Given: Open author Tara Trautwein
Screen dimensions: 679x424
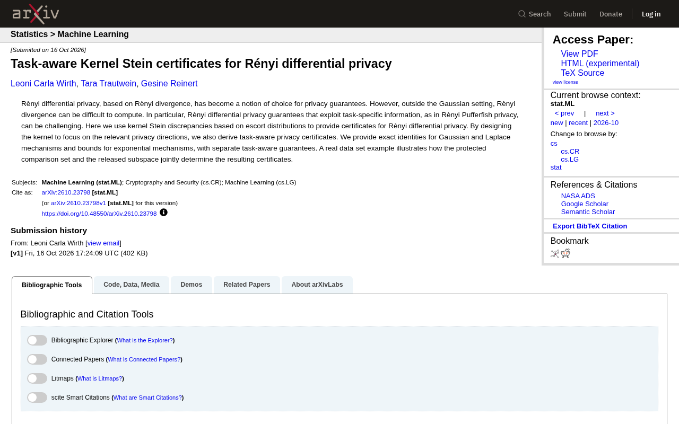Looking at the screenshot, I should tap(109, 84).
